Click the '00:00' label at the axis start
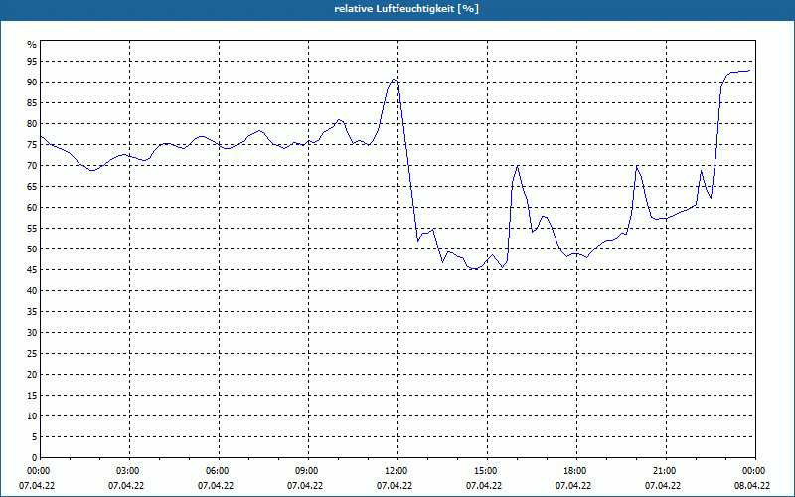This screenshot has height=497, width=795. tap(38, 471)
